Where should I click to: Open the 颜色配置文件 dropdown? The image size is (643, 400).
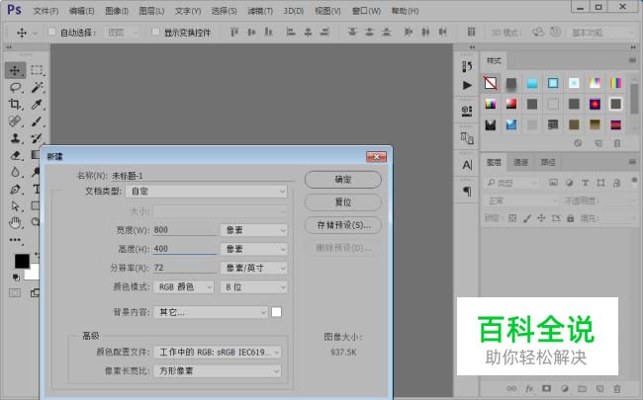(x=218, y=352)
